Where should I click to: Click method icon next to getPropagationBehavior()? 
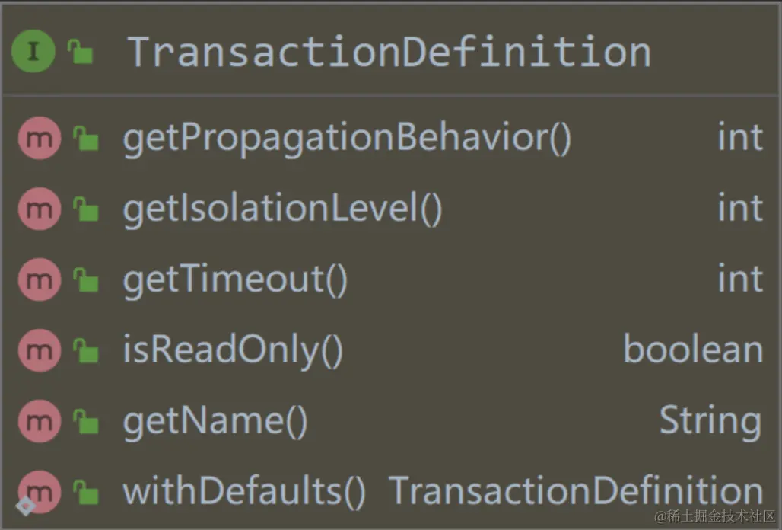(x=40, y=139)
